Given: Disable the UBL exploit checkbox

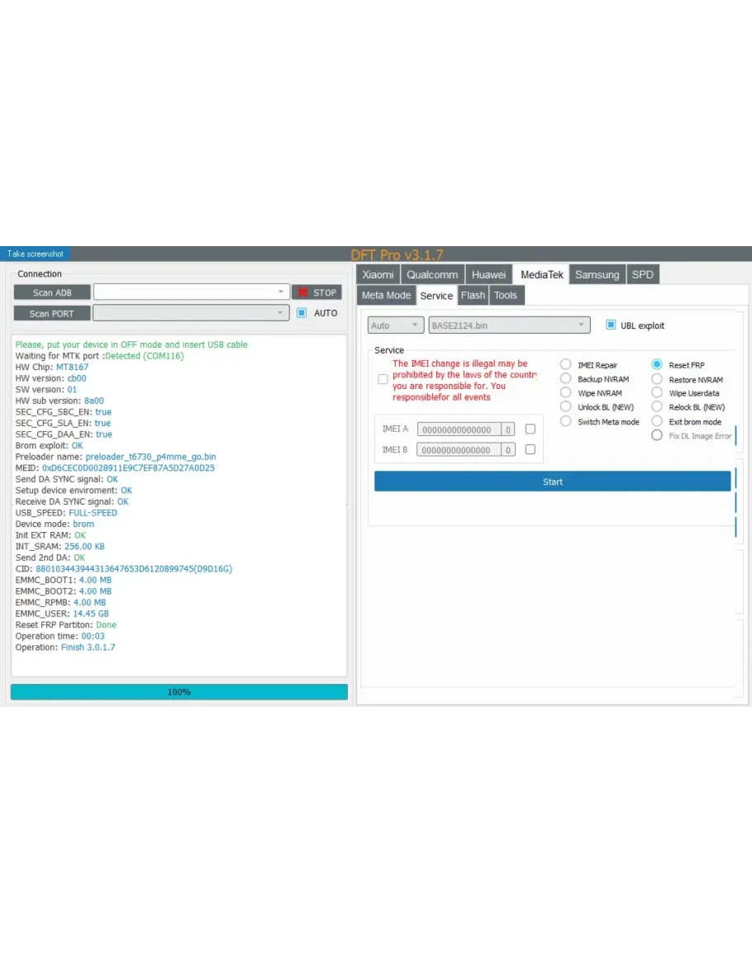Looking at the screenshot, I should click(611, 325).
